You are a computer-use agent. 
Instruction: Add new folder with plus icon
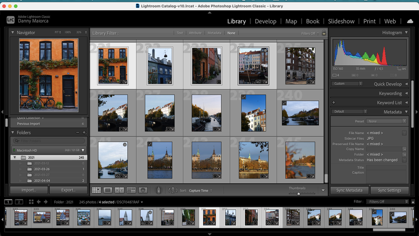pos(84,132)
